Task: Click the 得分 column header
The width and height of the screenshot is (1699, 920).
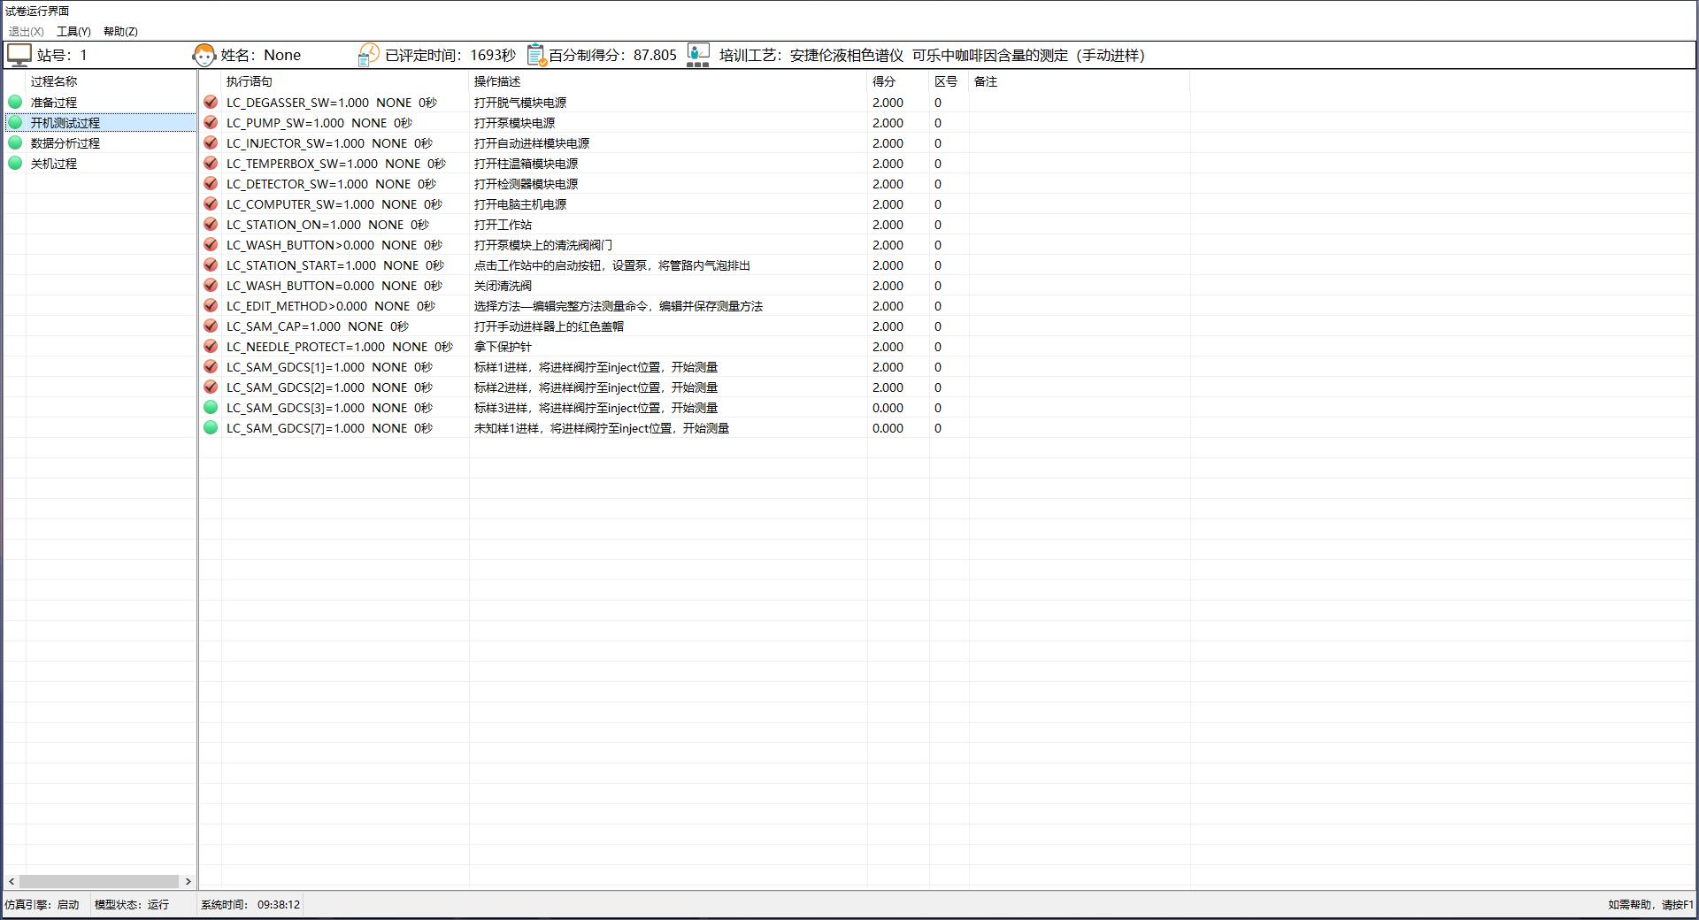Action: [883, 81]
